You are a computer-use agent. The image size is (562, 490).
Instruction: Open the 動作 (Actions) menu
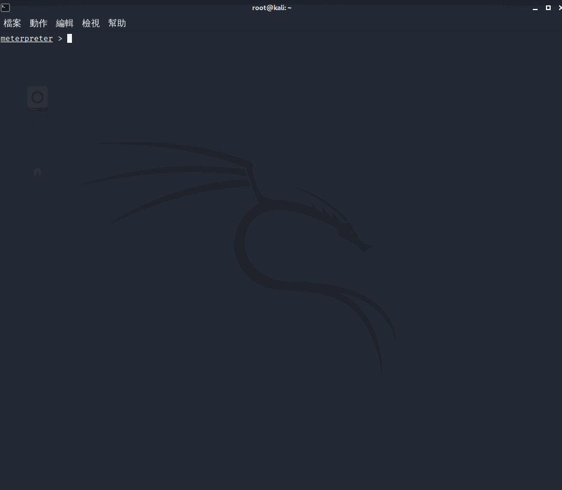38,23
